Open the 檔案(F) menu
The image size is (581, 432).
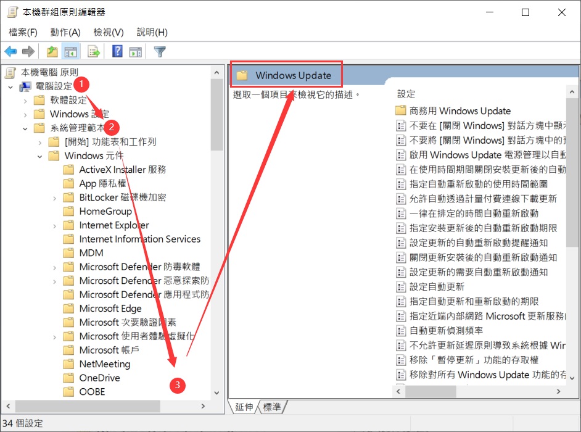(x=23, y=32)
